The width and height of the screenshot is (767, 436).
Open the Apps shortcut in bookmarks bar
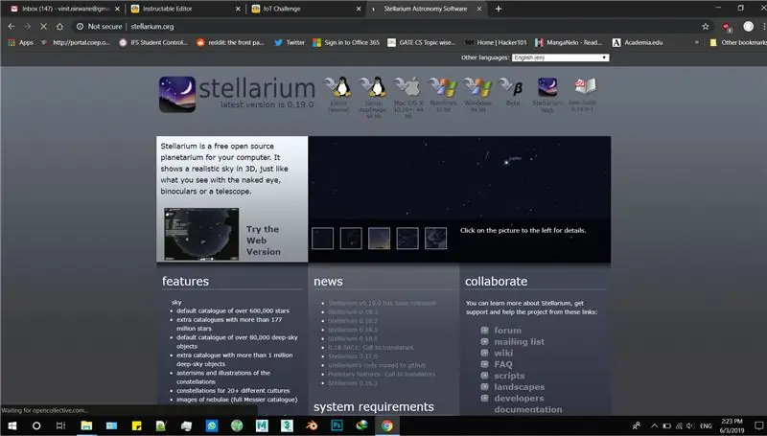click(x=20, y=42)
